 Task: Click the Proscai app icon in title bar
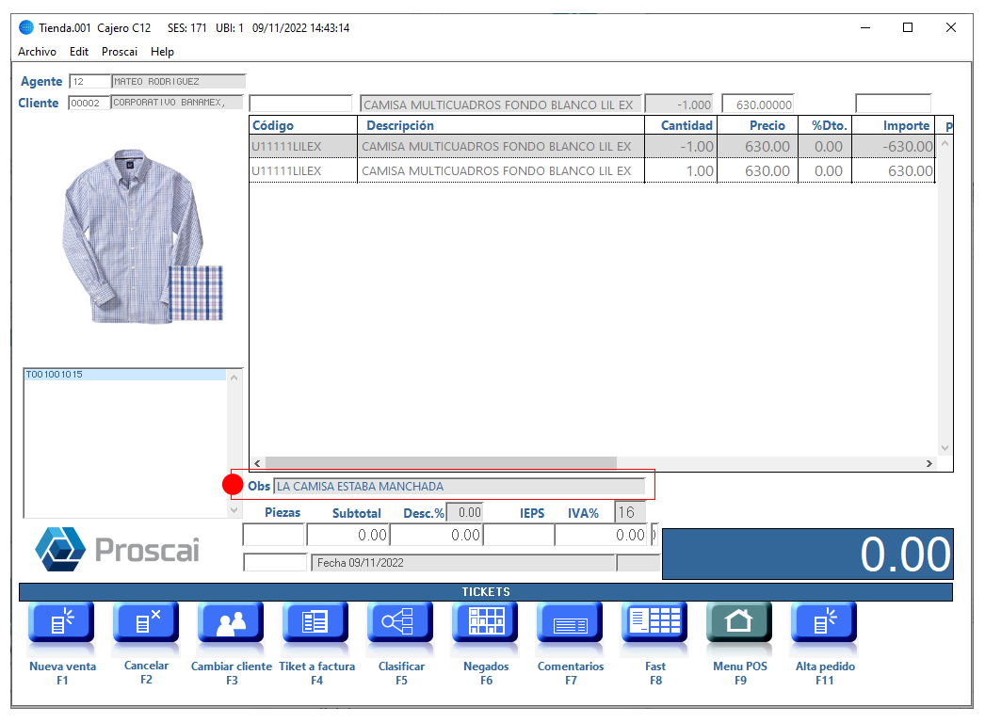point(26,27)
